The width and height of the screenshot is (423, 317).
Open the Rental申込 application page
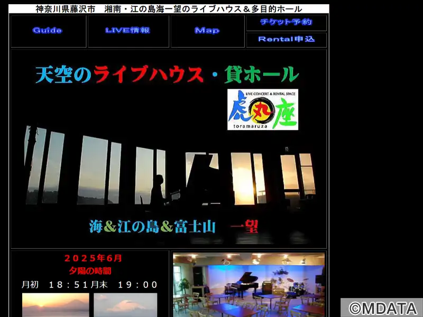[286, 39]
